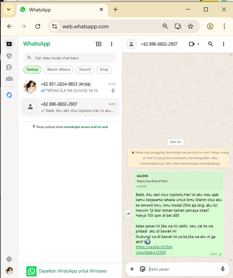Open the Channels sidebar icon
The width and height of the screenshot is (233, 278).
(x=9, y=67)
